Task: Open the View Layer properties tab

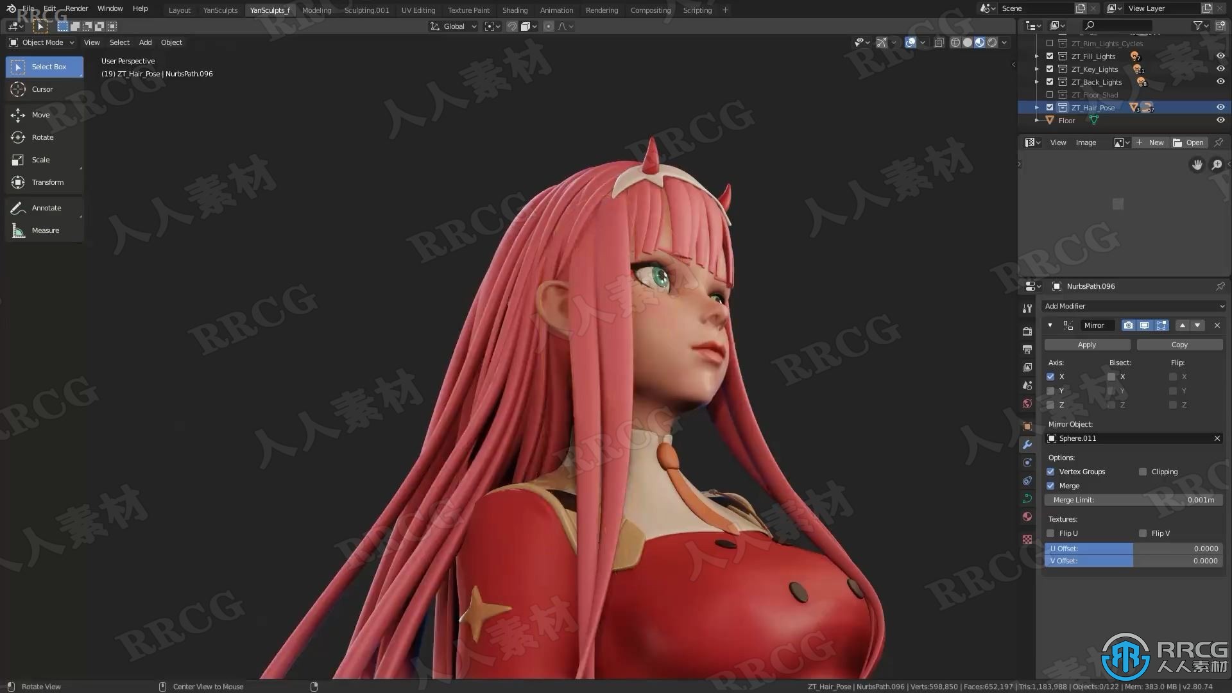Action: click(1027, 368)
